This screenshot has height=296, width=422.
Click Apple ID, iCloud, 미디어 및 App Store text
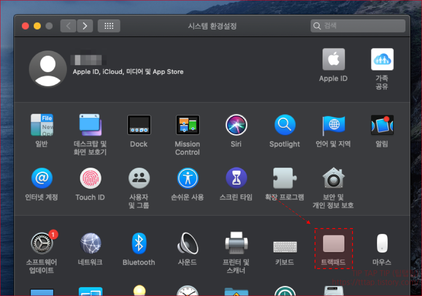(x=128, y=72)
